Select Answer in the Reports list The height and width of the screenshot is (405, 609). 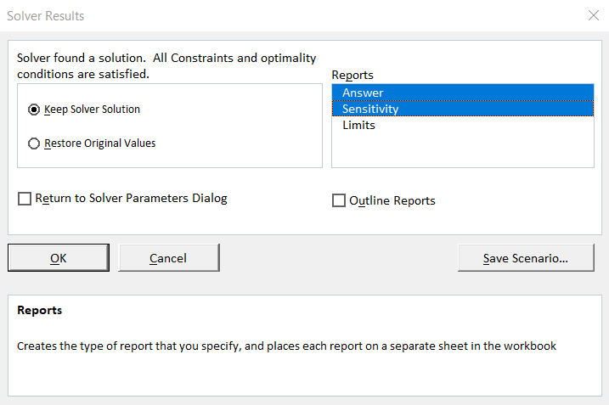pos(363,93)
